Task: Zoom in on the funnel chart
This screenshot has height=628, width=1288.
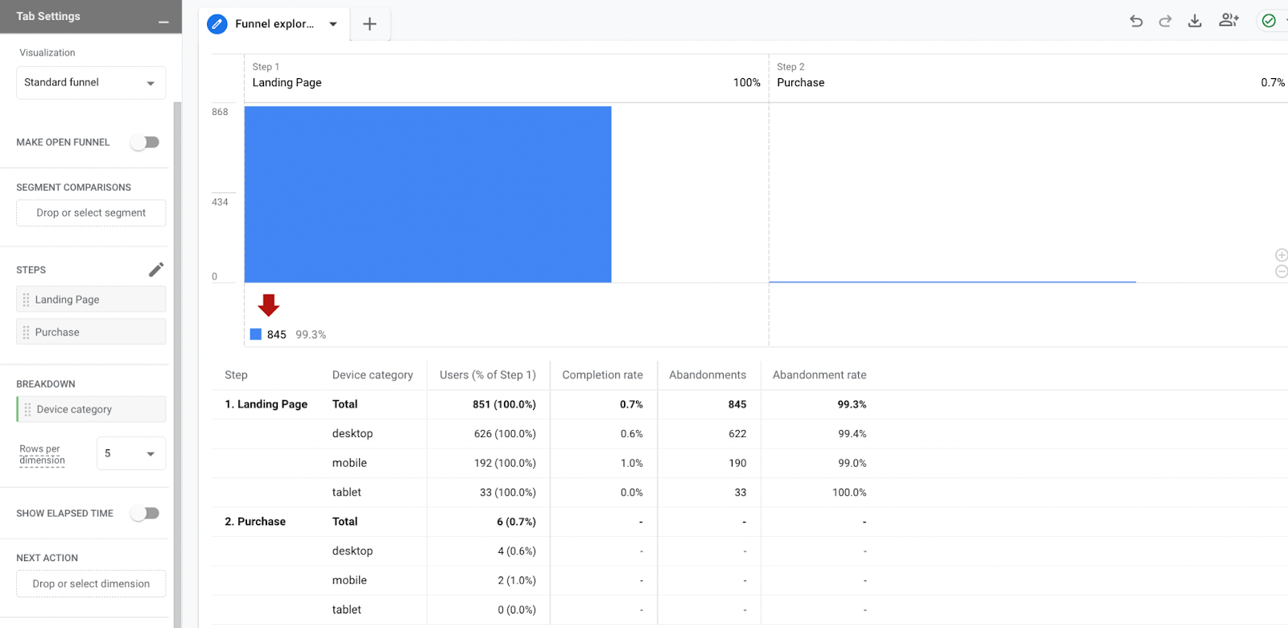Action: click(x=1281, y=255)
